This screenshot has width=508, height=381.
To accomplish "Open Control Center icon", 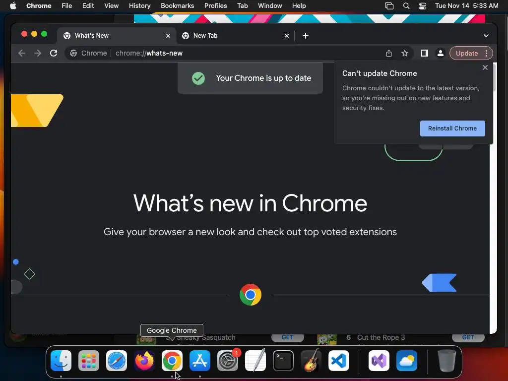I will click(423, 6).
